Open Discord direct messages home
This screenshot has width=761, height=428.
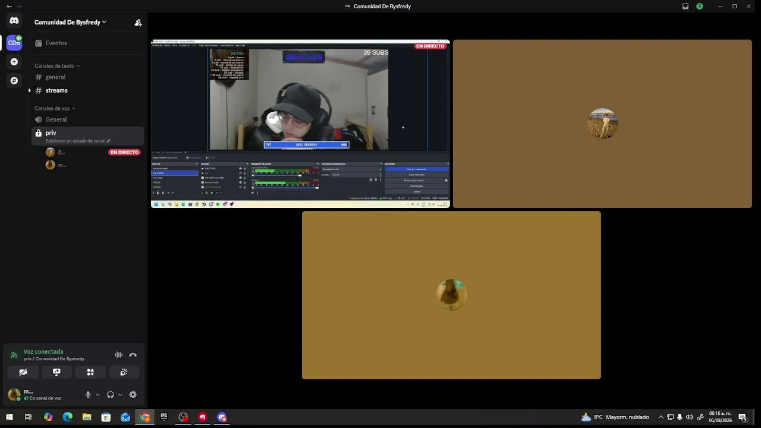pyautogui.click(x=14, y=21)
